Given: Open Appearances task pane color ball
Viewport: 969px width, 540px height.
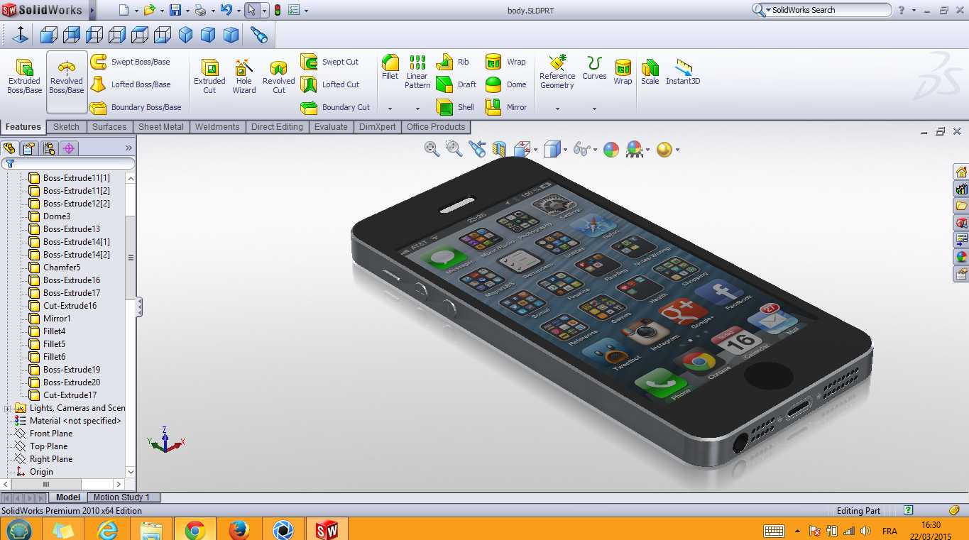Looking at the screenshot, I should coord(961,258).
